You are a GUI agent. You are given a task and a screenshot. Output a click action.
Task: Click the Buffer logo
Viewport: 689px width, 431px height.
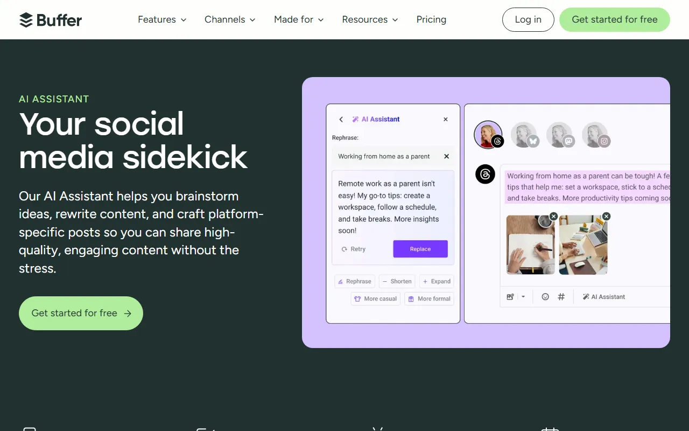51,20
